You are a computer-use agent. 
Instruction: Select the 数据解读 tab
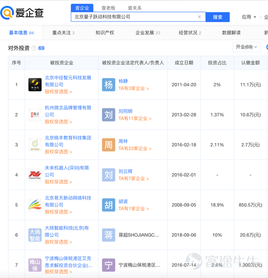pos(231,33)
